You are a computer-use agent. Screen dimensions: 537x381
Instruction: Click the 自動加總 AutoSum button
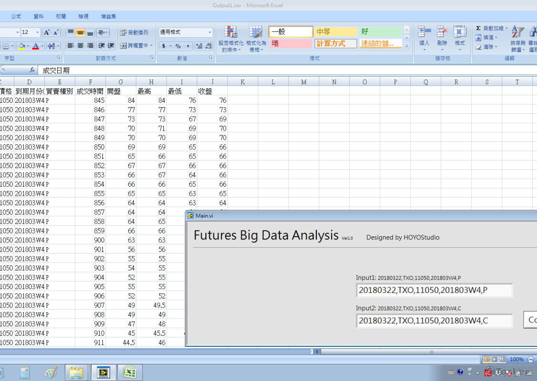pyautogui.click(x=492, y=29)
